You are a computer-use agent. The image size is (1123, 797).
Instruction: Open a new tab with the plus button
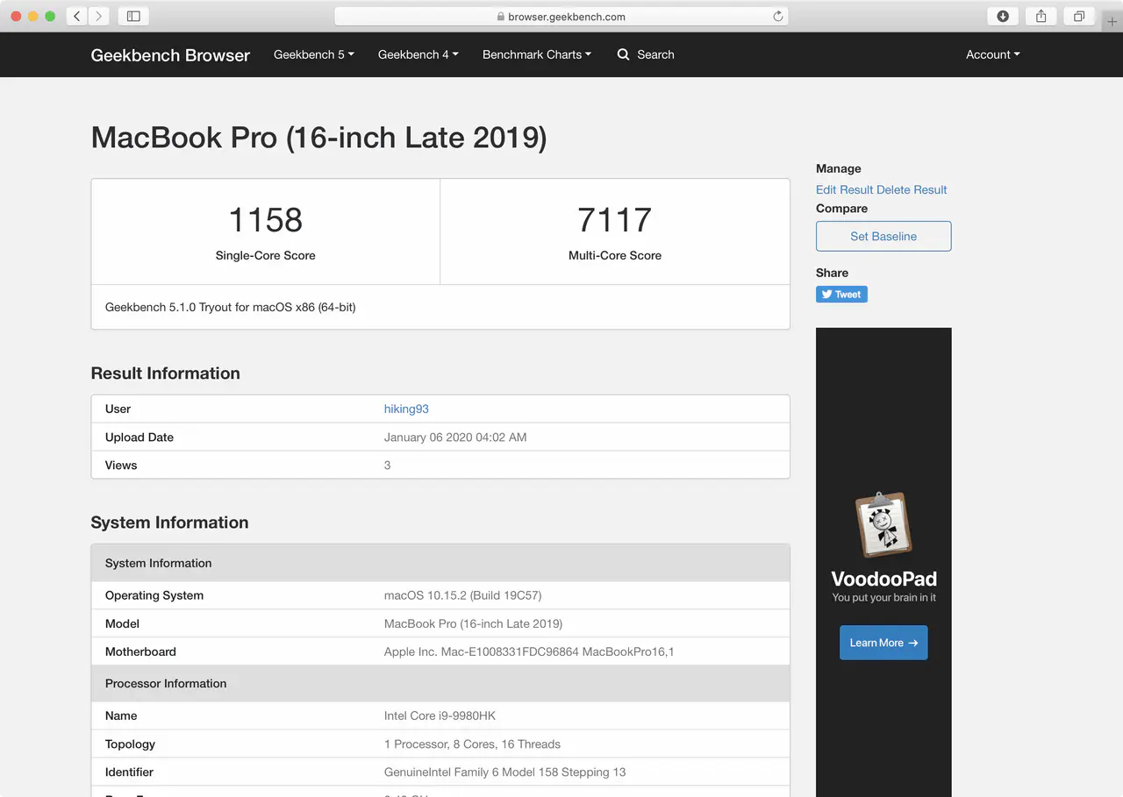pos(1112,22)
